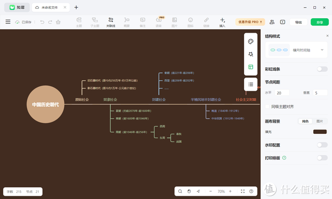This screenshot has width=332, height=199.
Task: Select the 社会主义时期 node
Action: coord(246,99)
